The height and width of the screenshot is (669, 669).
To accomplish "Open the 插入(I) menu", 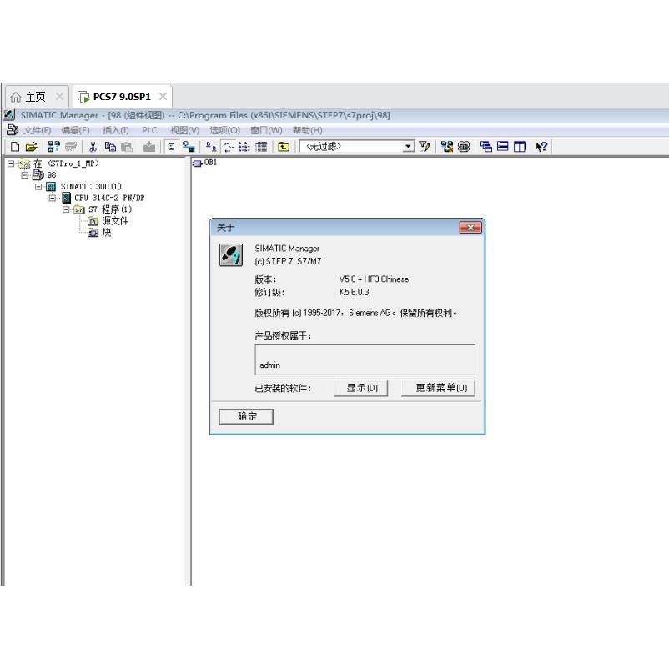I will pos(116,131).
